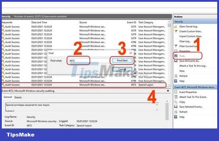Screen dimensions: 219x141
Task: Click the Filter Current Log funnel icon
Action: [176, 46]
